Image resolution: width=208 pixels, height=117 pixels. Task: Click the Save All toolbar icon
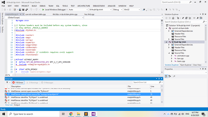tap(27, 10)
